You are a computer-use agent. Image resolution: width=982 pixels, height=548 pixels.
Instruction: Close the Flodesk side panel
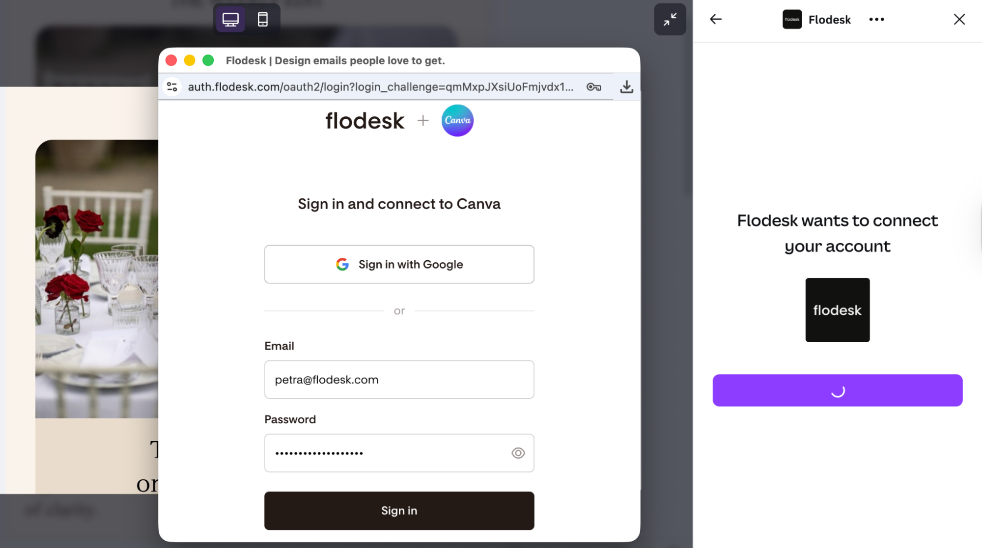pyautogui.click(x=959, y=20)
